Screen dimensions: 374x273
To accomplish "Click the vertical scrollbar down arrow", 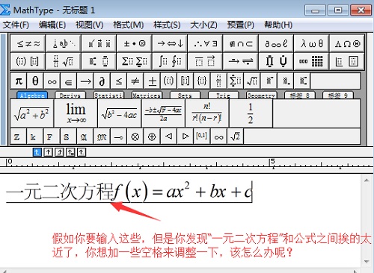I will point(367,262).
